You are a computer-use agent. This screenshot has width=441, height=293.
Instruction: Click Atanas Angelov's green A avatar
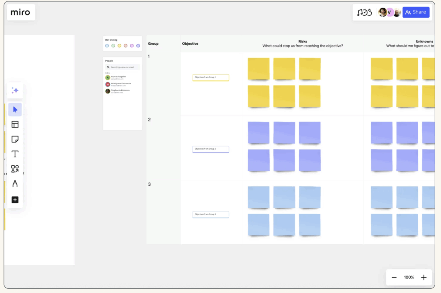tap(108, 77)
